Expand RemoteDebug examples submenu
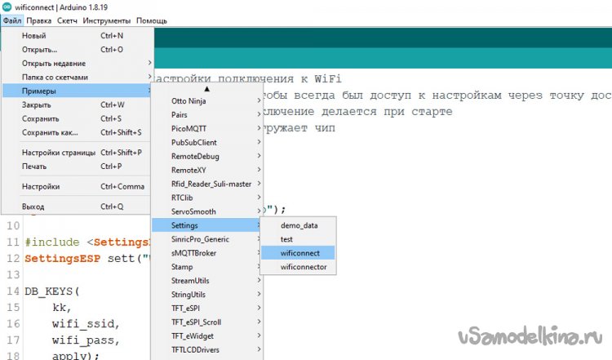This screenshot has width=612, height=360. [x=207, y=156]
